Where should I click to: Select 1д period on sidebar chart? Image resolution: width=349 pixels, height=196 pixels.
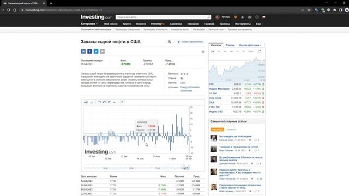tap(213, 52)
